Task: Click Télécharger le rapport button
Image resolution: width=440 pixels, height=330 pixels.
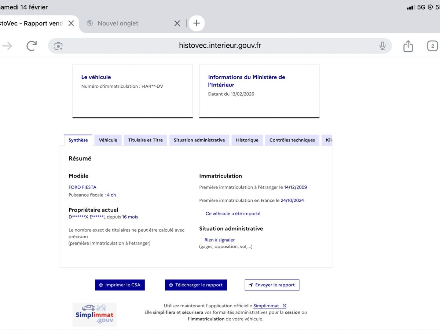Action: click(x=196, y=285)
